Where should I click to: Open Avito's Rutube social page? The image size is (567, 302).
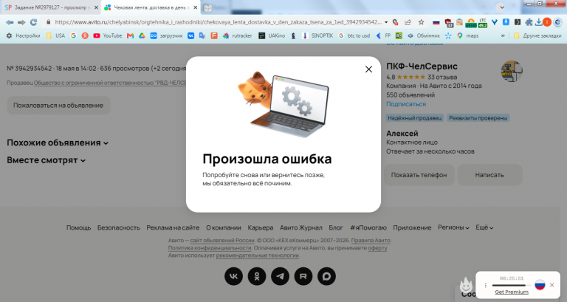pyautogui.click(x=303, y=276)
